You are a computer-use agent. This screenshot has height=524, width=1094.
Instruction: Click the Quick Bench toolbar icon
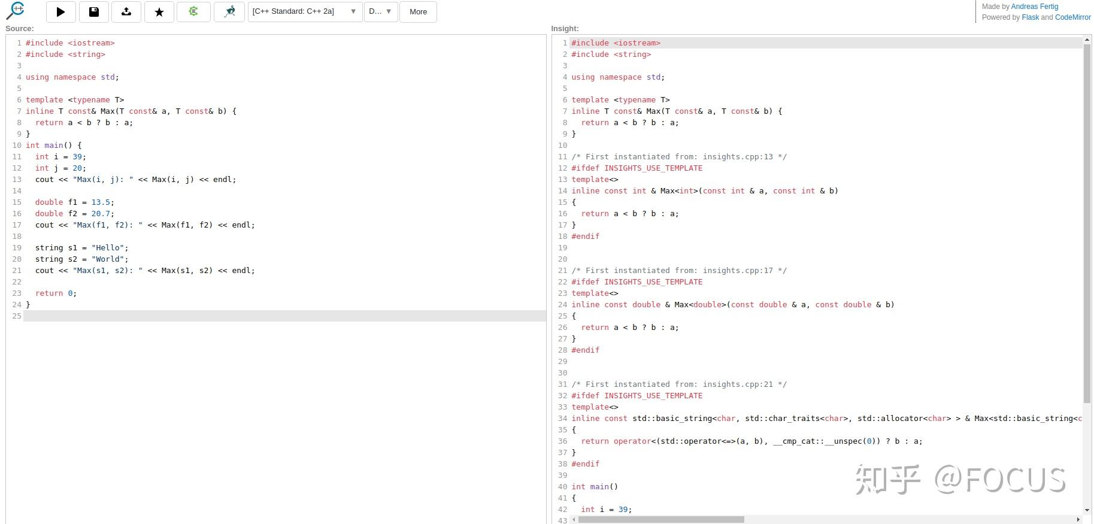click(x=229, y=11)
